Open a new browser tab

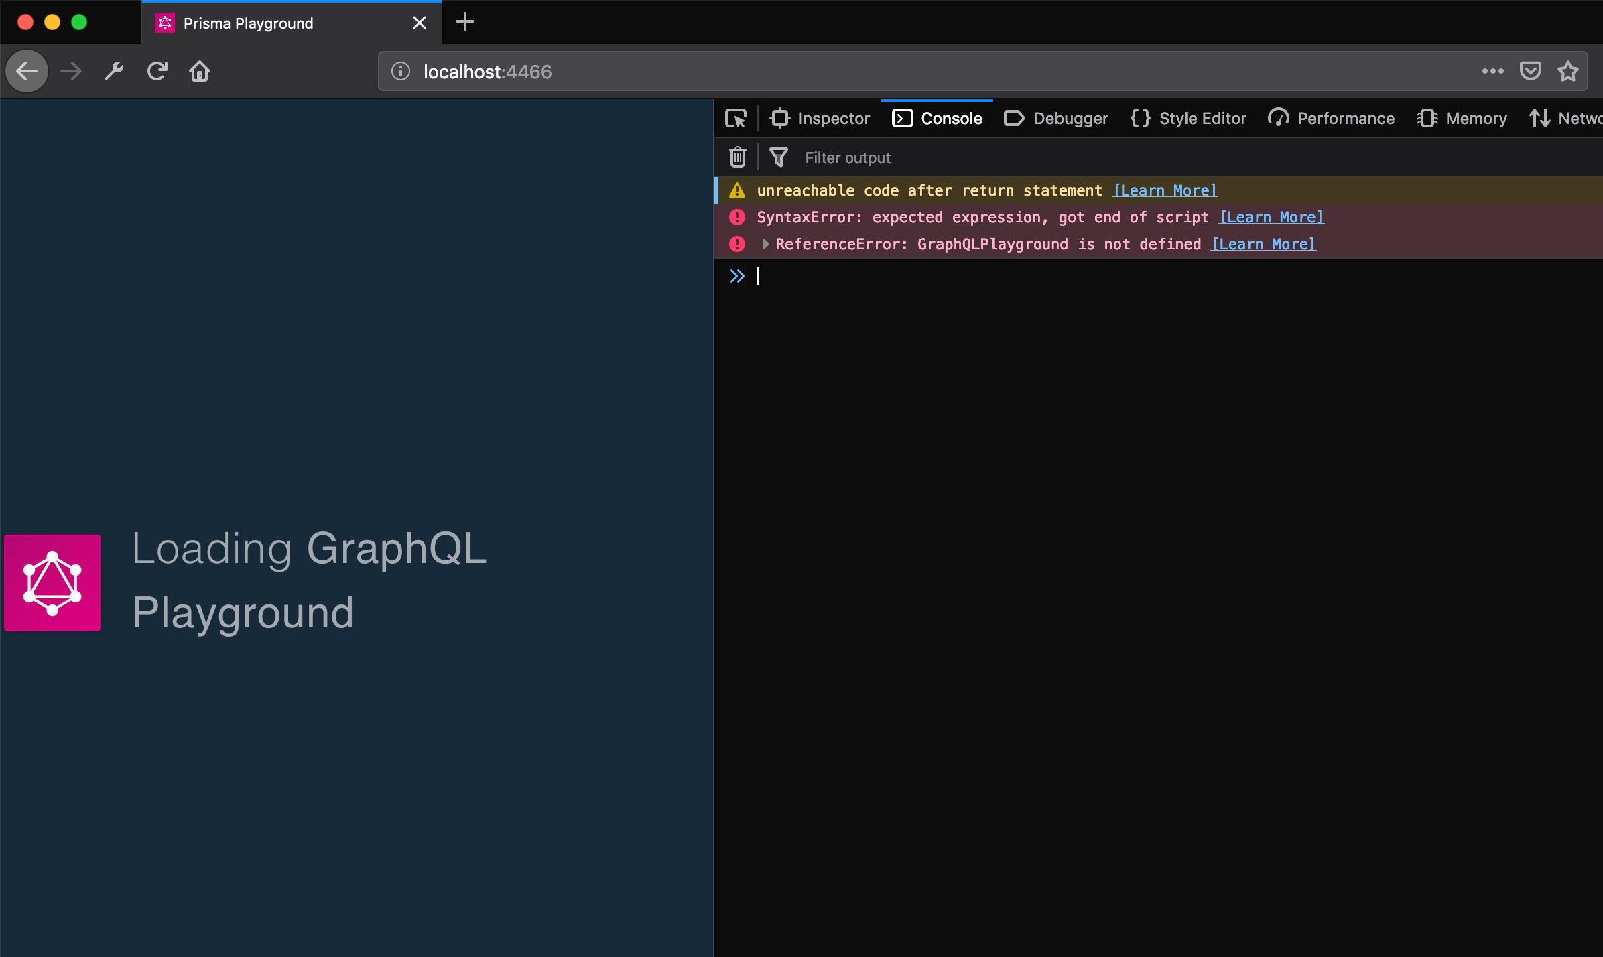tap(464, 22)
